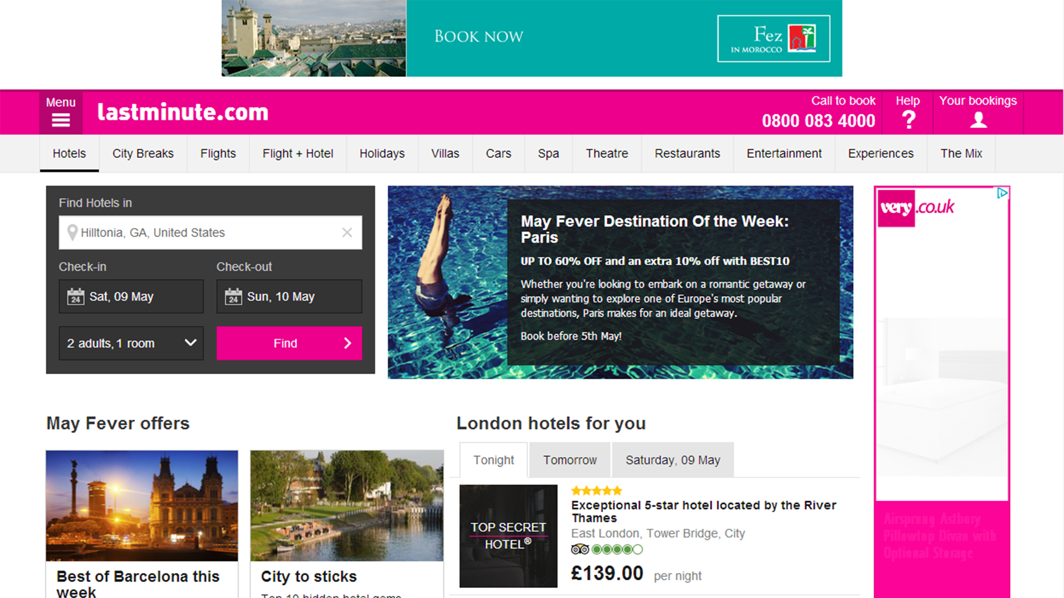Viewport: 1064px width, 598px height.
Task: Click the Fez city rooftops banner image
Action: [314, 38]
